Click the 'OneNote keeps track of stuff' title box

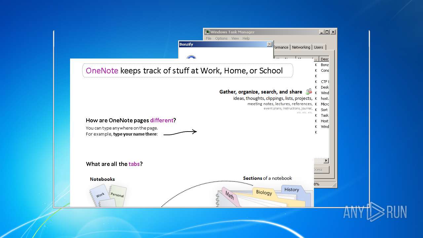(187, 70)
